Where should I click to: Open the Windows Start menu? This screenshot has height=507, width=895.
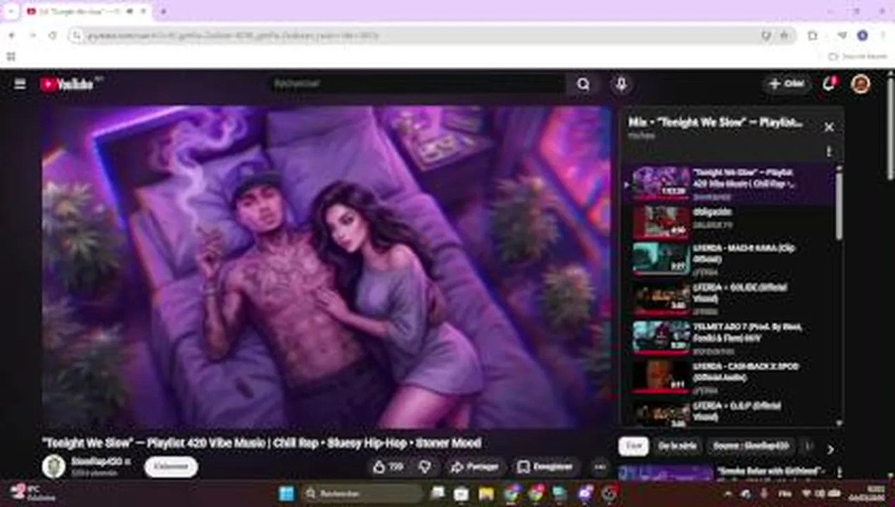(286, 494)
